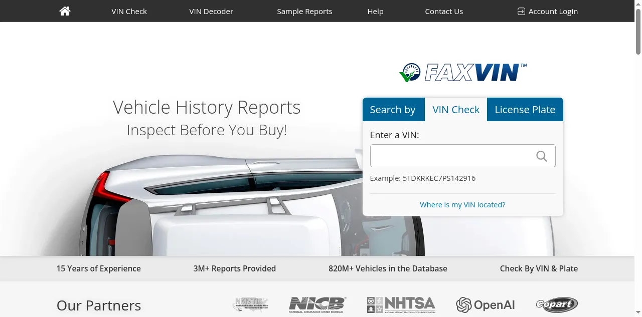Click the OpenAI partner logo

tap(486, 304)
